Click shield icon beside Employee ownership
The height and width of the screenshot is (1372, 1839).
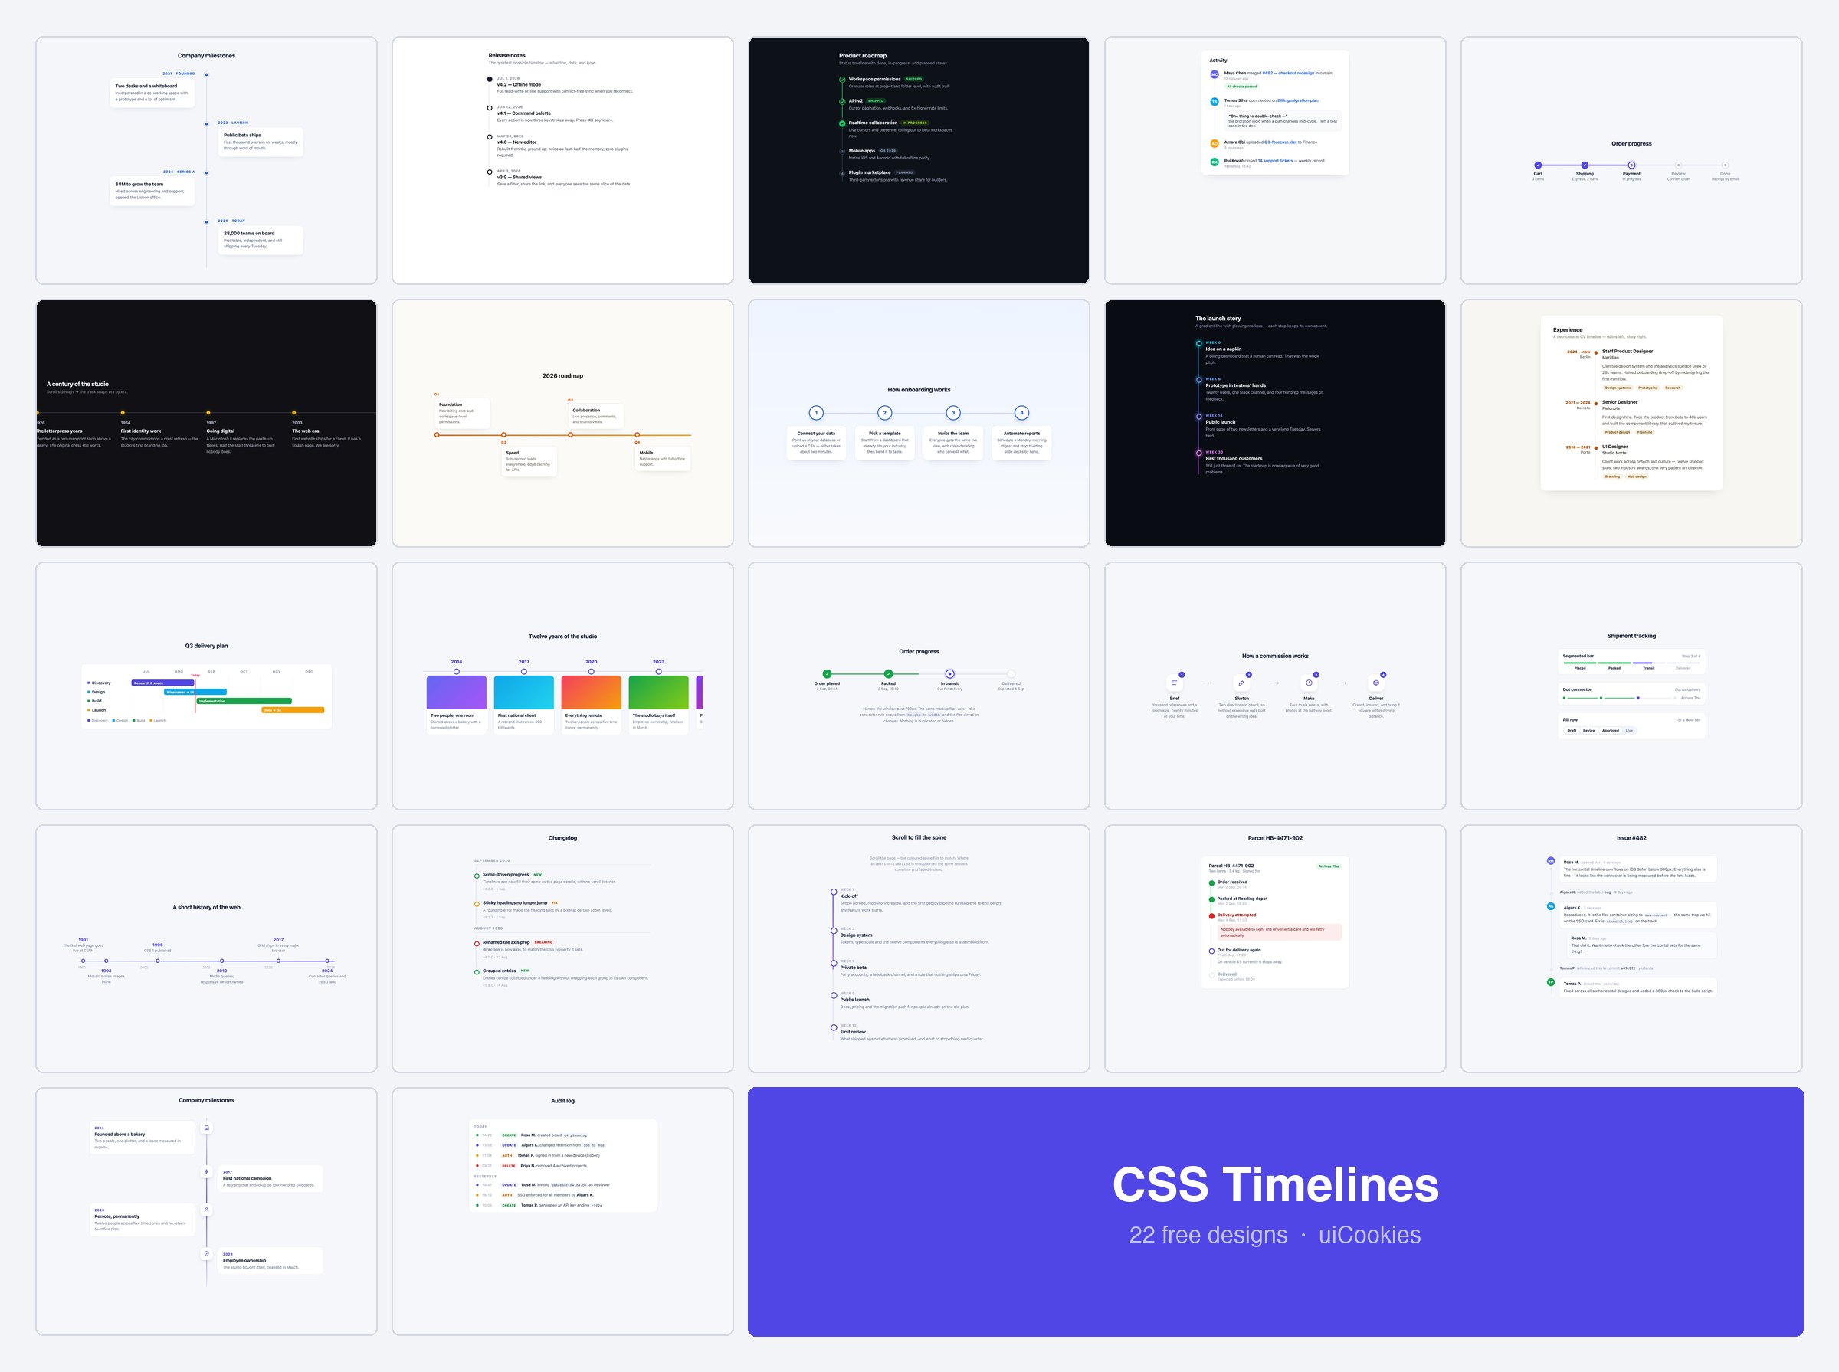click(207, 1253)
